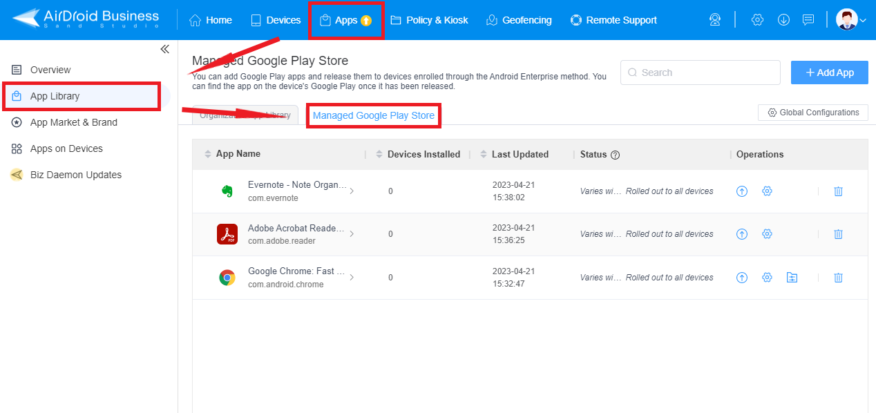Switch to the Managed Google Play Store tab
Screen dimensions: 876x413
(373, 115)
